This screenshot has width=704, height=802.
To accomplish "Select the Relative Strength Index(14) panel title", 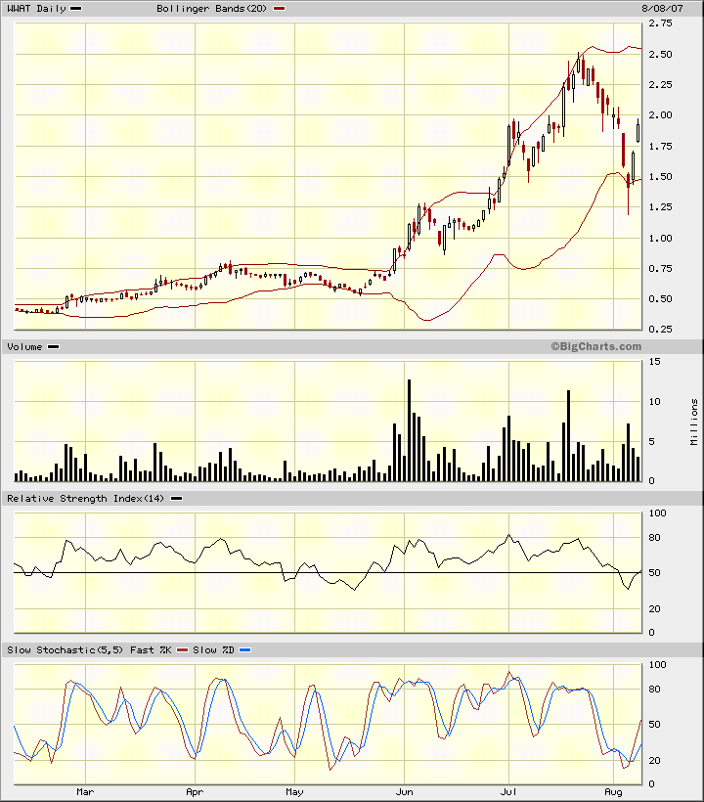I will point(87,499).
